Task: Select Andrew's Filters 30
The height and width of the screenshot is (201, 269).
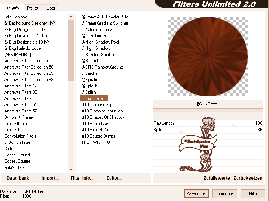Action: pos(21,92)
